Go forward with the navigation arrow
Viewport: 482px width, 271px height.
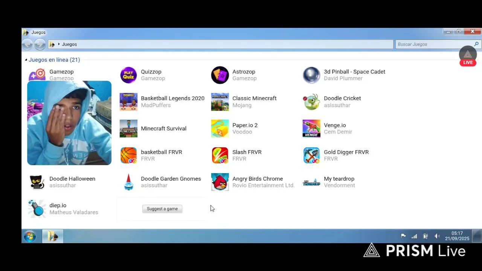click(40, 44)
